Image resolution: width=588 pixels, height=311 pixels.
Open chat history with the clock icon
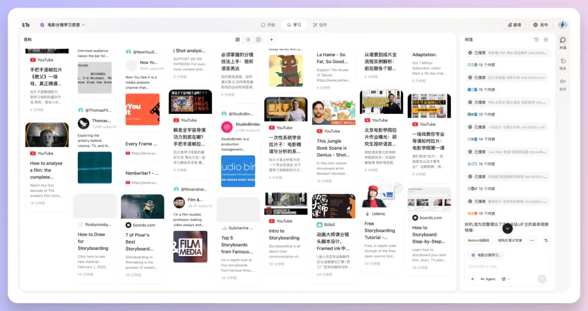click(536, 40)
